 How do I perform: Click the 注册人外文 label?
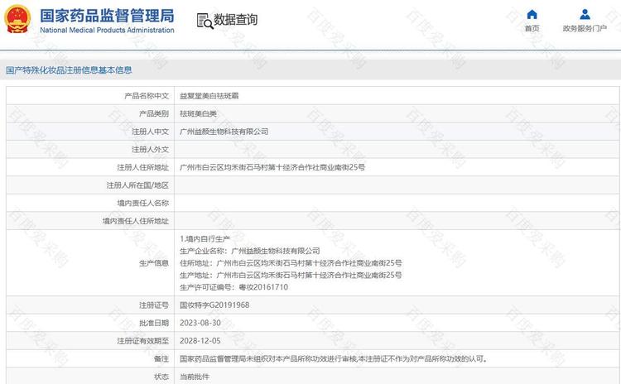click(150, 150)
